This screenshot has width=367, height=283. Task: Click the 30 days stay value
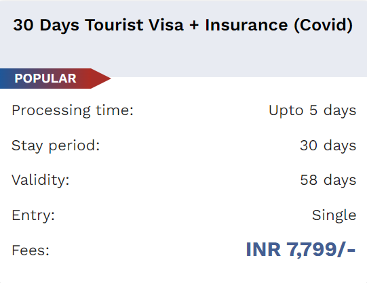click(x=328, y=146)
